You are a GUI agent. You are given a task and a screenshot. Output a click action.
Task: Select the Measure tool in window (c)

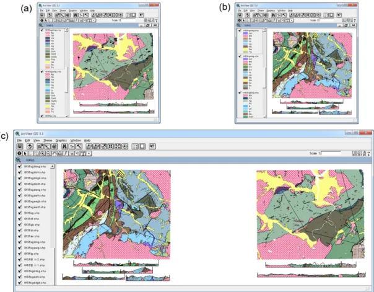point(60,154)
